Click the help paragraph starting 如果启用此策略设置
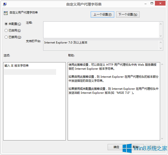Screen dimensions: 168x155 tap(113, 79)
